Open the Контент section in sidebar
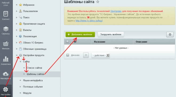The height and width of the screenshot is (97, 176). tap(6, 16)
